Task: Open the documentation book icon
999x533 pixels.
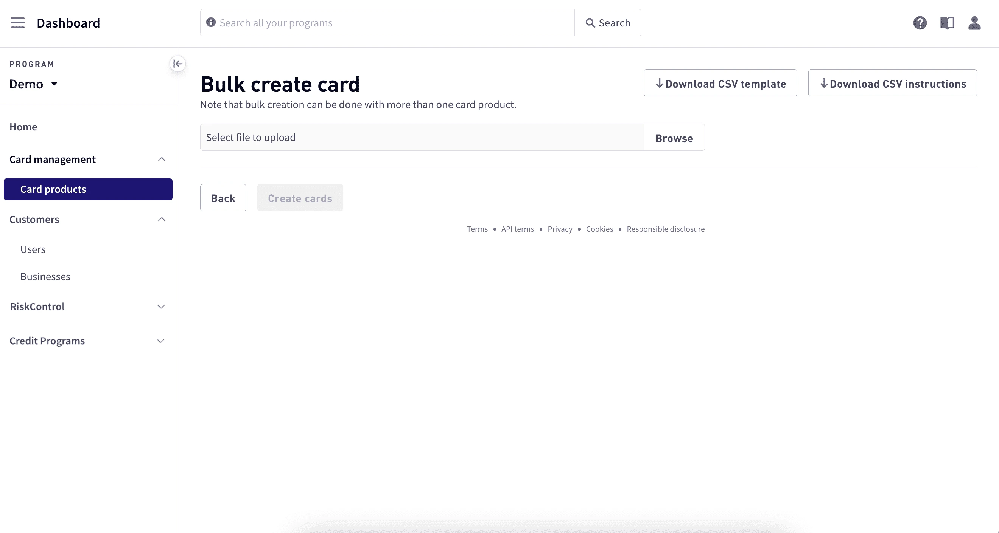Action: pos(948,23)
